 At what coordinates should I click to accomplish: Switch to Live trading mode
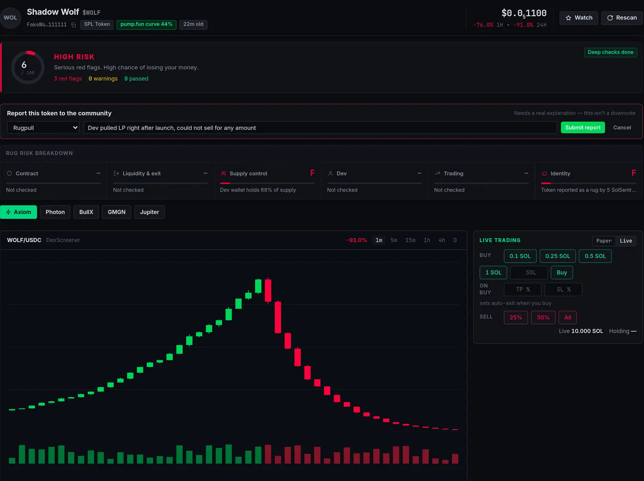tap(626, 241)
